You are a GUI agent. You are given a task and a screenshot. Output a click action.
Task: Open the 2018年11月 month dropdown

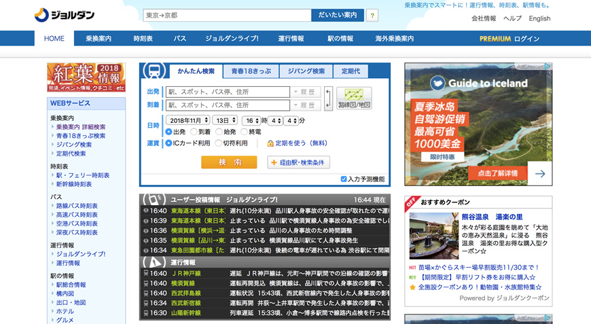coord(187,120)
